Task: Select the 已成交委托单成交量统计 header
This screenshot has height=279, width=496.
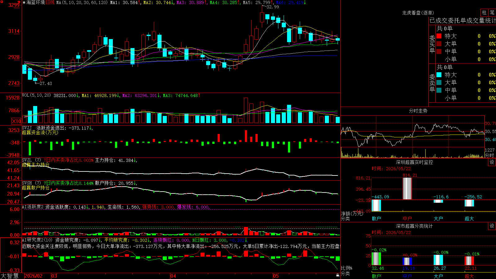Action: pos(463,20)
